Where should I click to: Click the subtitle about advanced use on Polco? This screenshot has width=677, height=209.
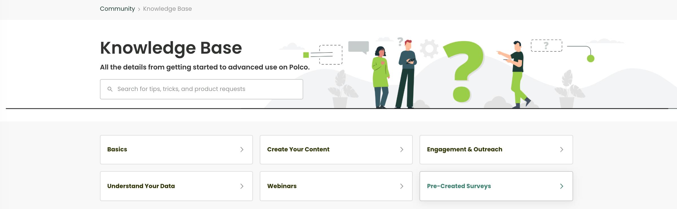click(205, 67)
